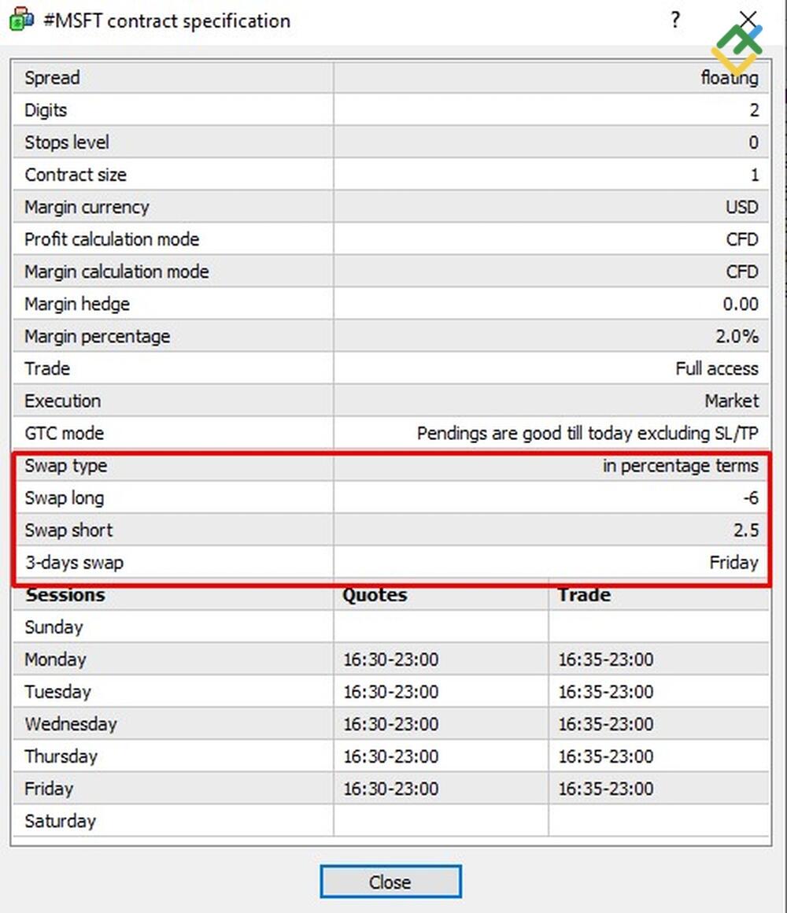Click the Margin percentage value 2.0%
Screen dimensions: 787x913
[x=737, y=337]
